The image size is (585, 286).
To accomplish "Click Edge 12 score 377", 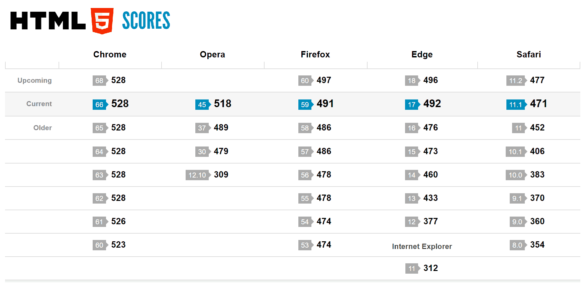I will click(430, 221).
